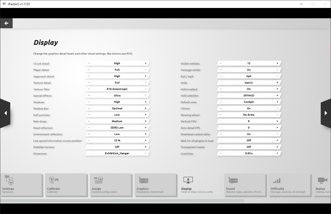Increase Rain drops with plus
The height and width of the screenshot is (214, 331).
tap(146, 121)
